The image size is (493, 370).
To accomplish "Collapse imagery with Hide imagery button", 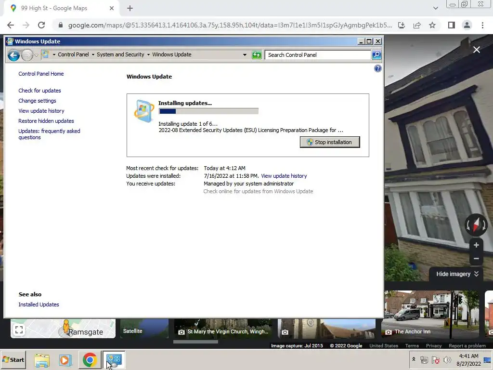I will (x=457, y=274).
